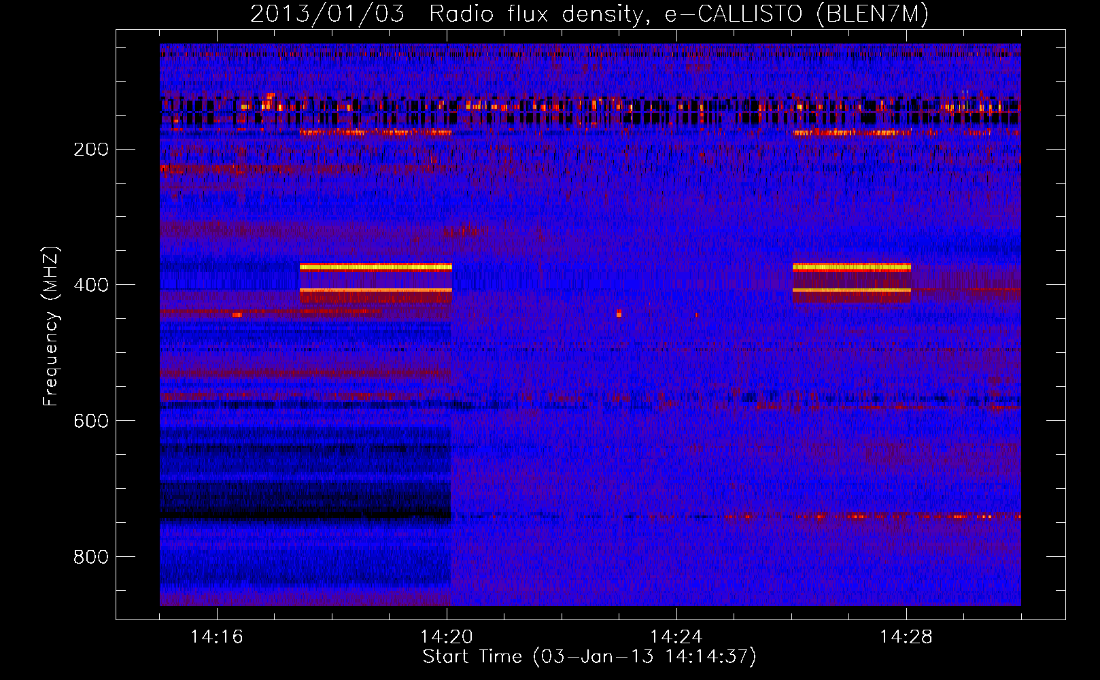Select the 'Frequency (MHZ)' y-axis label
Screen dimensions: 1100x680
51,326
